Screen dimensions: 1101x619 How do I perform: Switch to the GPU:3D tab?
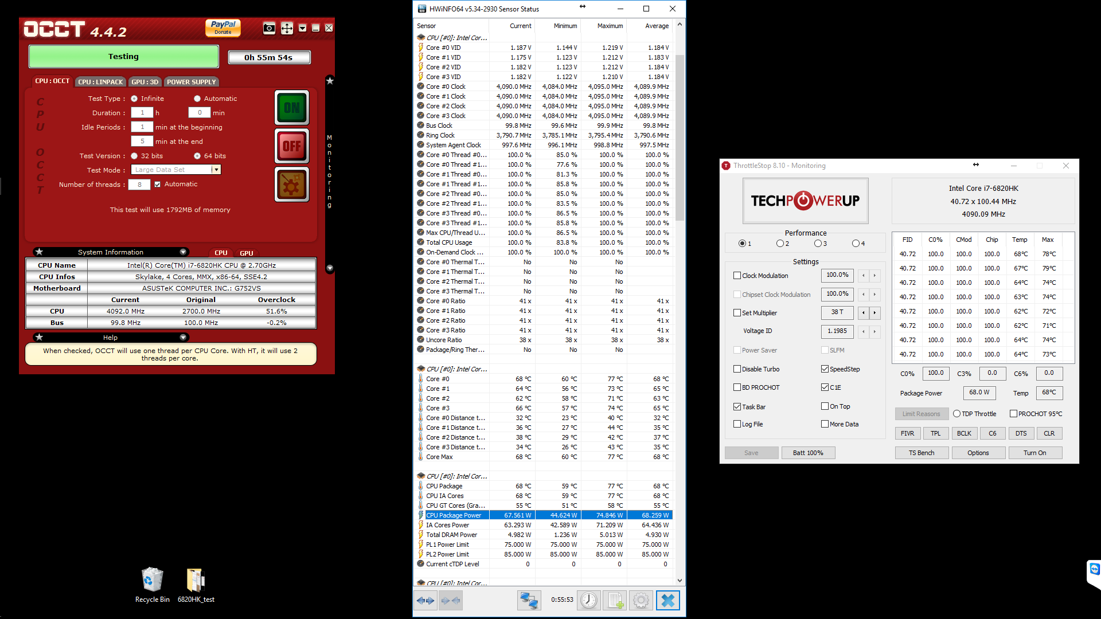click(145, 82)
